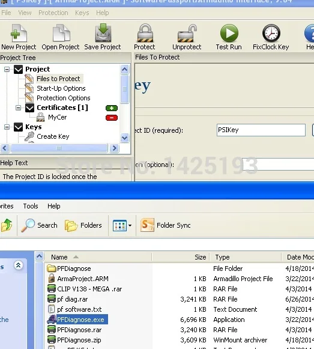Select the MyCer certificate padlock icon
314x349 pixels.
click(x=40, y=117)
